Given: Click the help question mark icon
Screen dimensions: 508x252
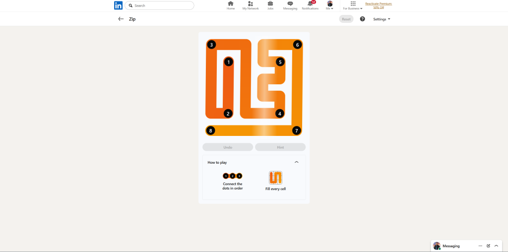Looking at the screenshot, I should [x=362, y=19].
